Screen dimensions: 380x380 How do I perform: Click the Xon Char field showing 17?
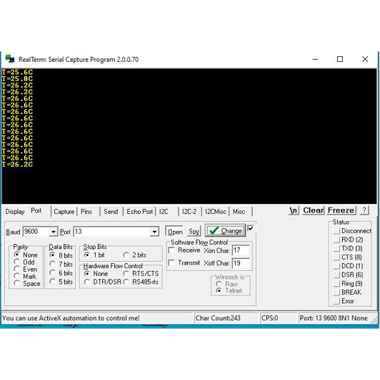[x=241, y=251]
